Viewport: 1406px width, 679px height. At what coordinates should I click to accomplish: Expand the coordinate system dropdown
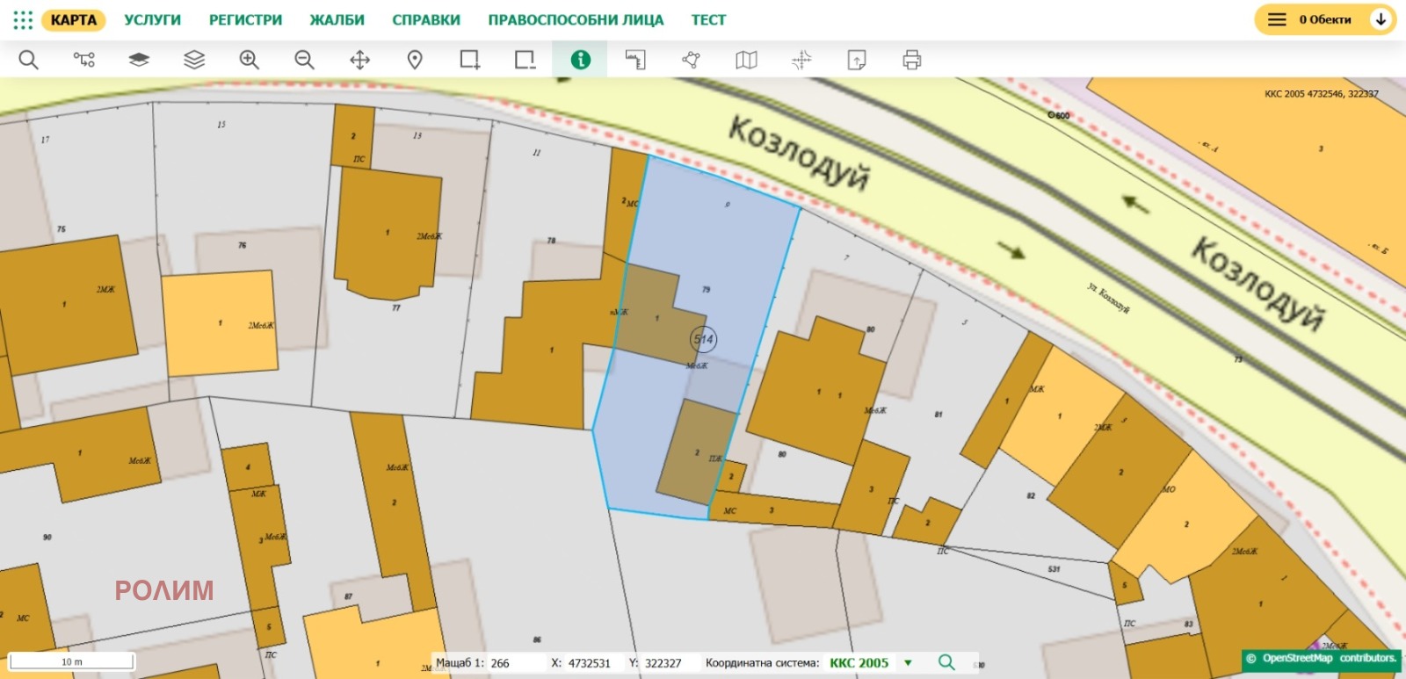pos(908,663)
